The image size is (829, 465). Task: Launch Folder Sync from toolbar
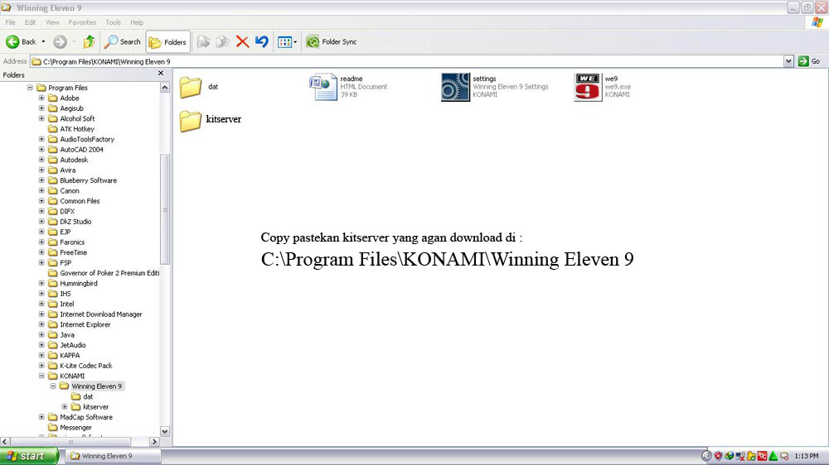[332, 41]
